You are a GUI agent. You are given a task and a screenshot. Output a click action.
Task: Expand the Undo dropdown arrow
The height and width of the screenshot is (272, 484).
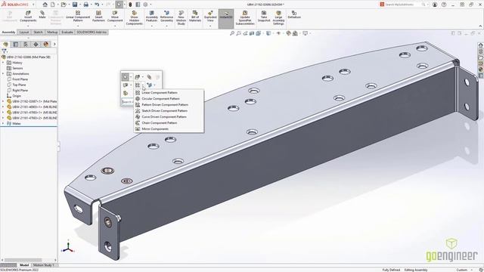tap(102, 5)
